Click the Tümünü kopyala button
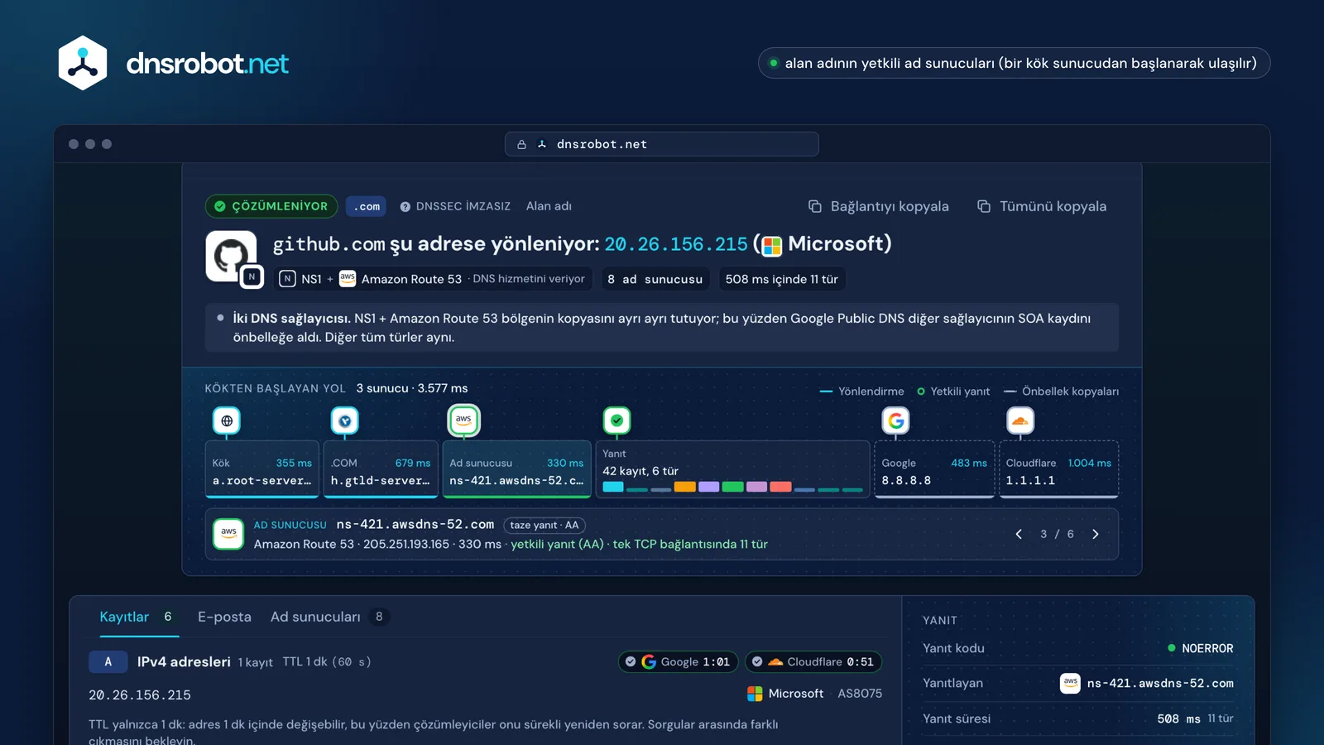This screenshot has width=1324, height=745. pos(1042,206)
